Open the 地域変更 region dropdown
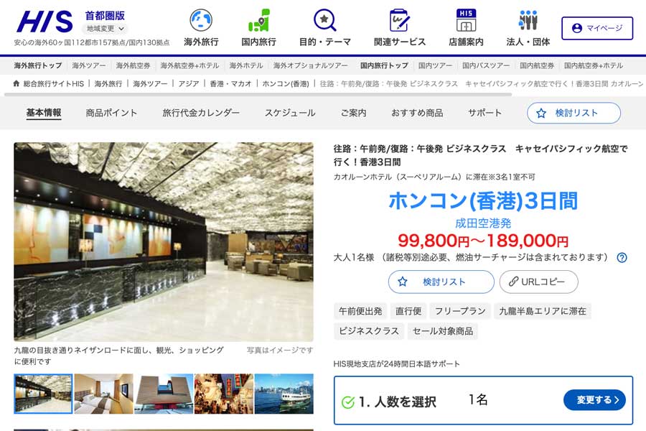Viewport: 646px width, 431px height. (x=105, y=29)
